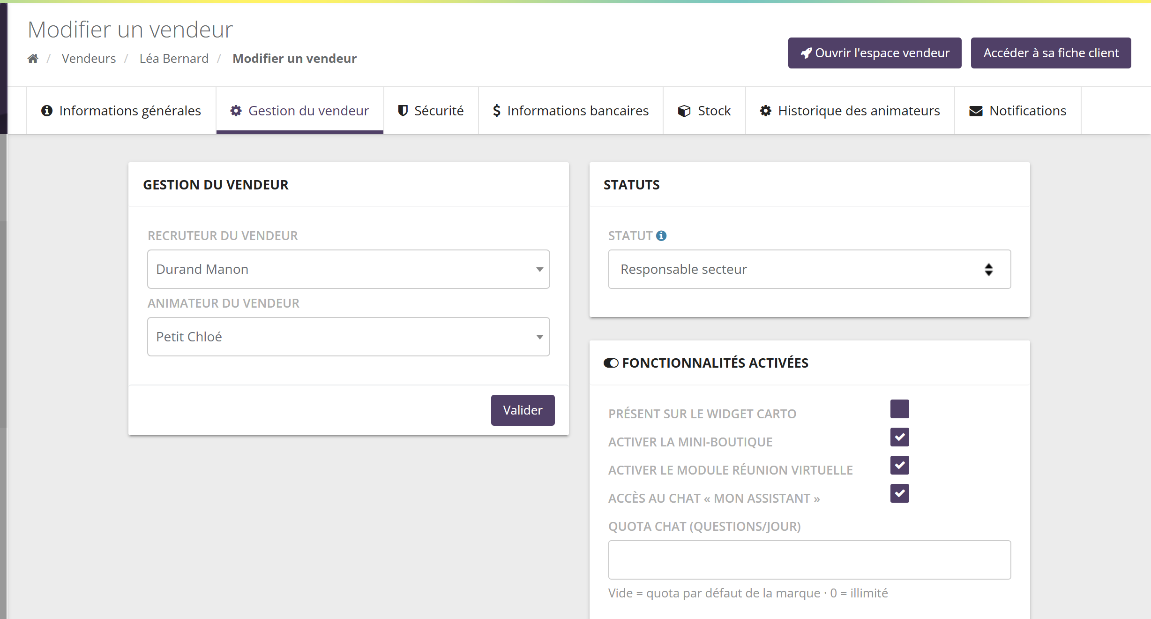Click the info icon next to Statut

[x=661, y=235]
